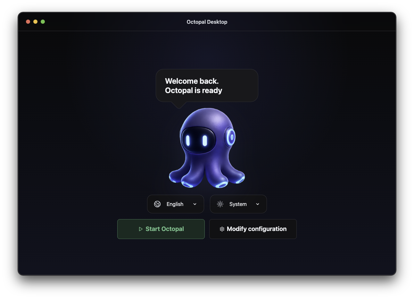Minimize the window with the yellow button
Image resolution: width=414 pixels, height=299 pixels.
point(36,21)
